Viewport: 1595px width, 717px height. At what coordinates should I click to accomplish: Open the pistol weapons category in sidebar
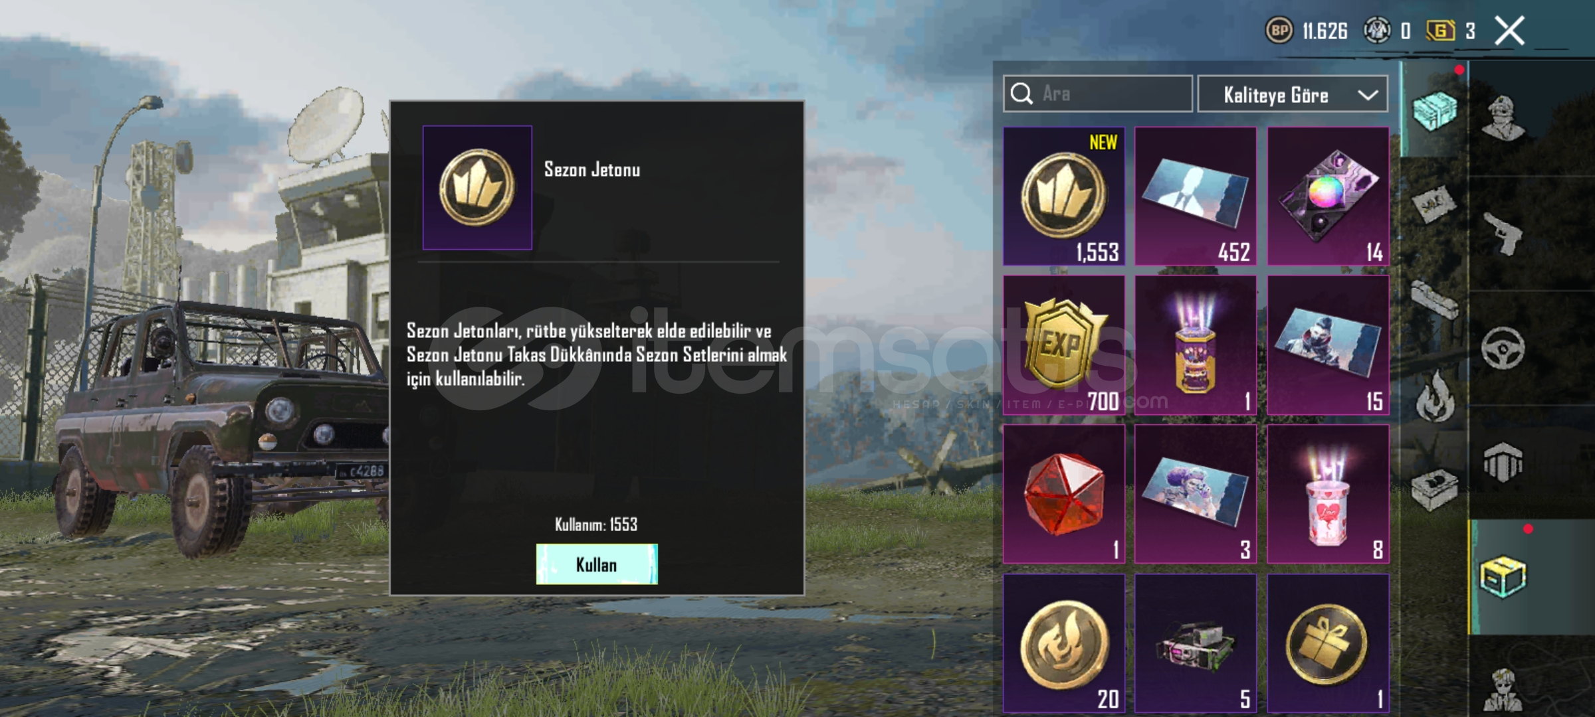pos(1503,234)
